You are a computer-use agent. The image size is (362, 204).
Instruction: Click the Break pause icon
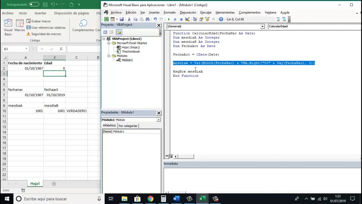175,19
